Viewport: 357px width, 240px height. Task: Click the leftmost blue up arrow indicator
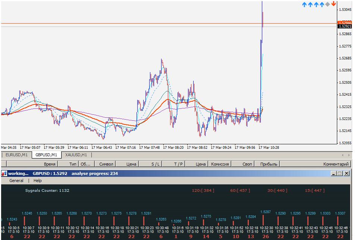tap(304, 4)
